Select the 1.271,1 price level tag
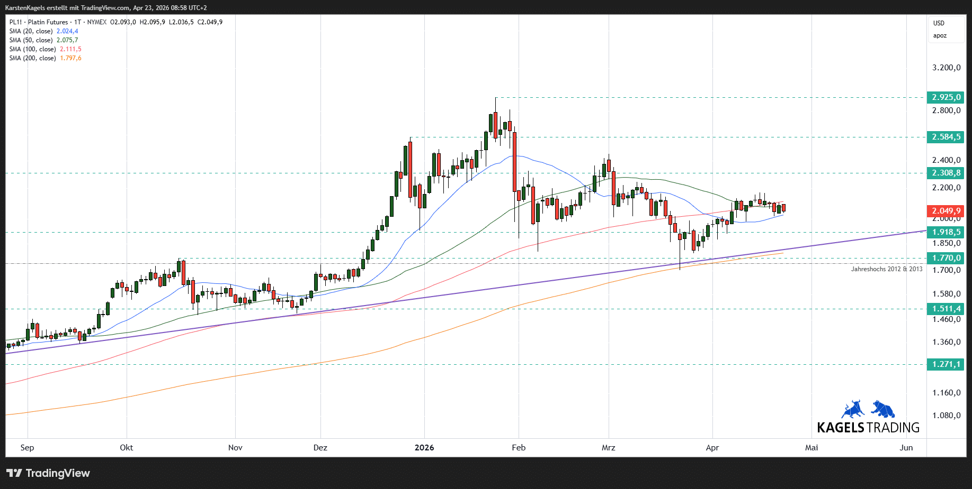Image resolution: width=972 pixels, height=489 pixels. coord(946,364)
